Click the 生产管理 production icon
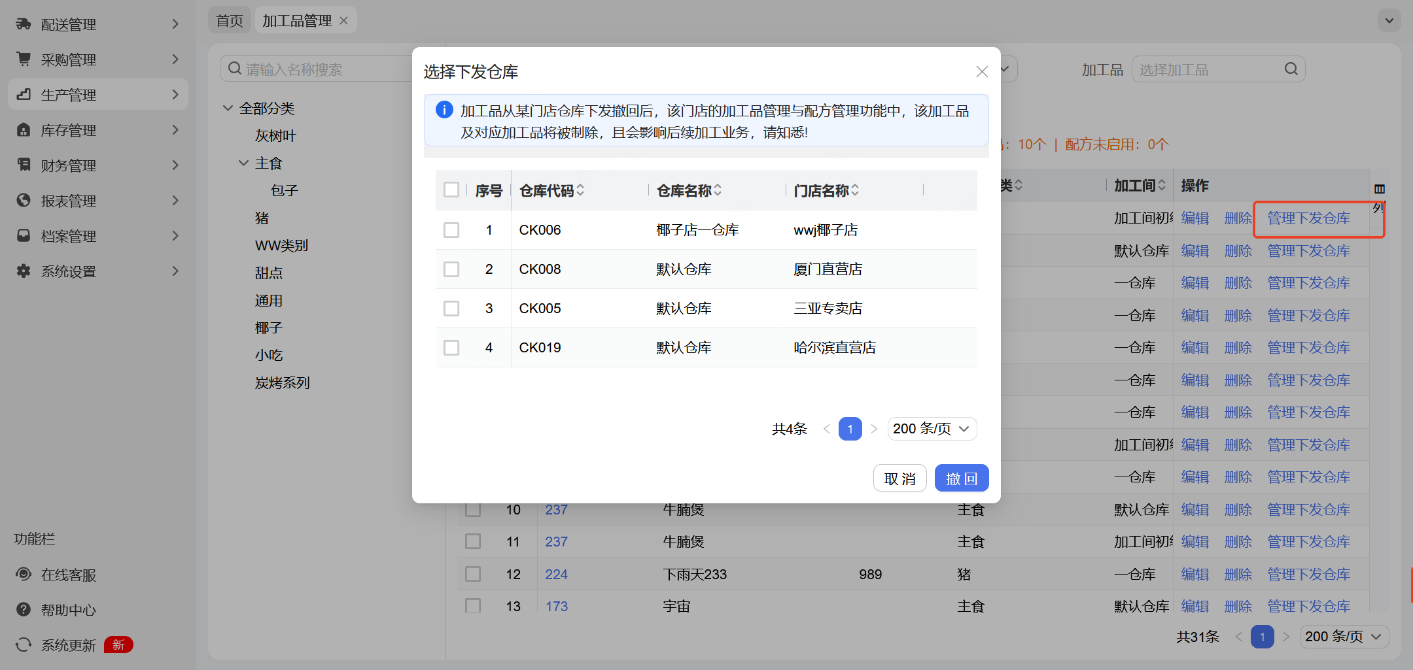1413x670 pixels. 24,95
